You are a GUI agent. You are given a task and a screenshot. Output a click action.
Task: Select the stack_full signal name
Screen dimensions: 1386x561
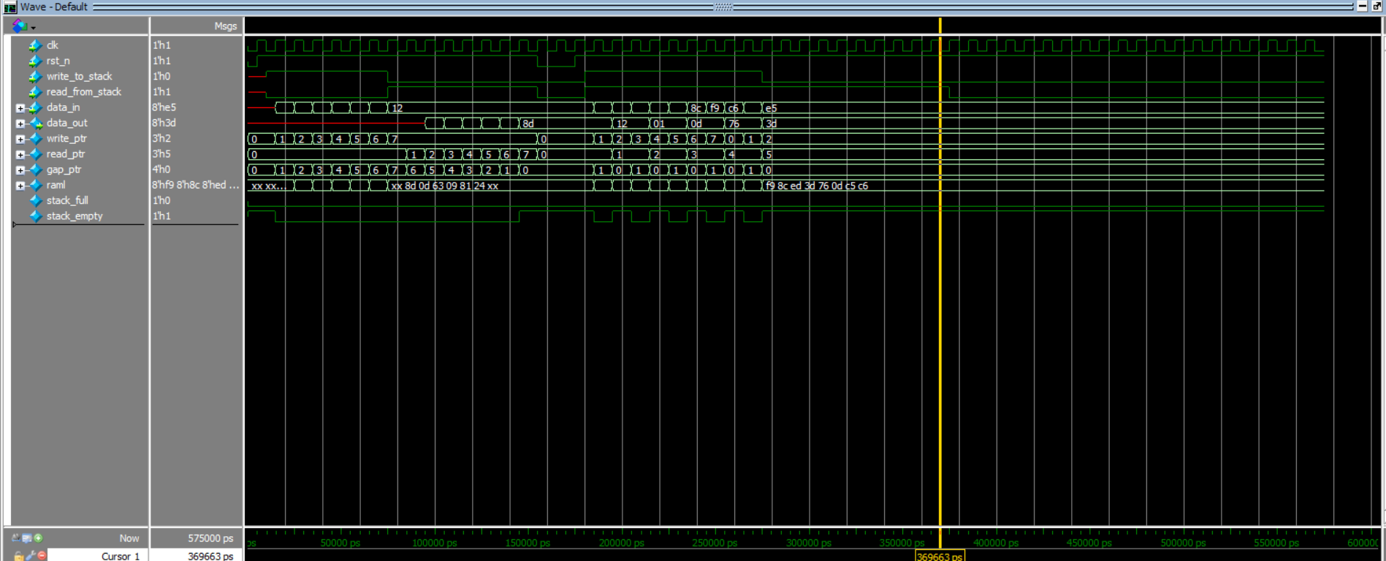67,201
